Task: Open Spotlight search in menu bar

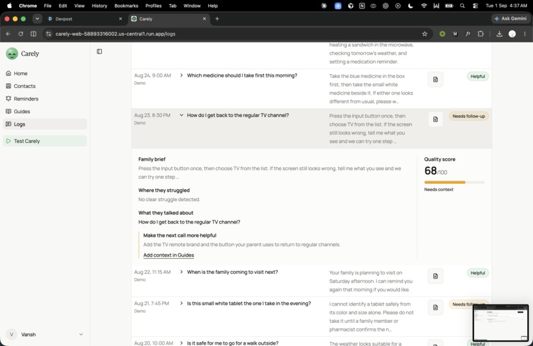Action: (462, 6)
